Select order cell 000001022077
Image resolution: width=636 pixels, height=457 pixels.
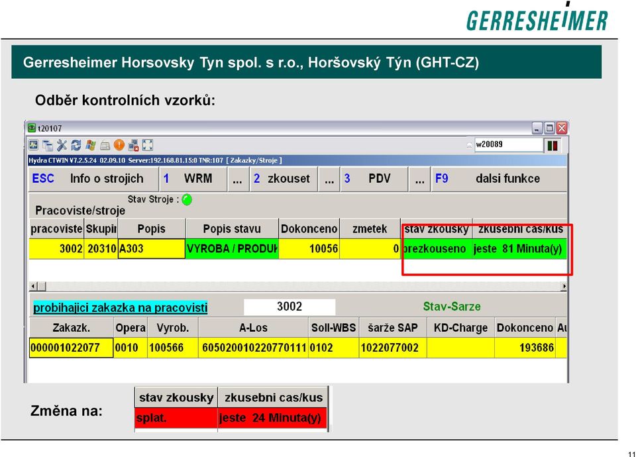[x=72, y=348]
